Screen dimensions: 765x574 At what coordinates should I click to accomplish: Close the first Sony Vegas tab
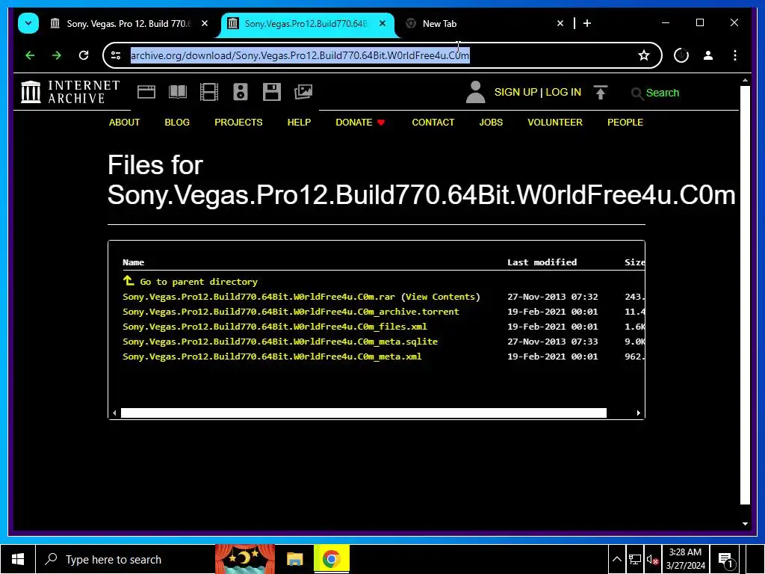coord(205,23)
